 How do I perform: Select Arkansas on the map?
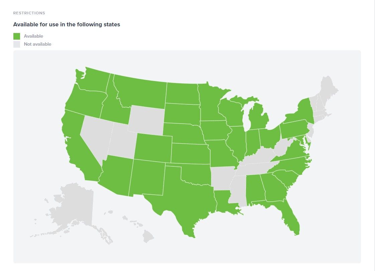[222, 177]
